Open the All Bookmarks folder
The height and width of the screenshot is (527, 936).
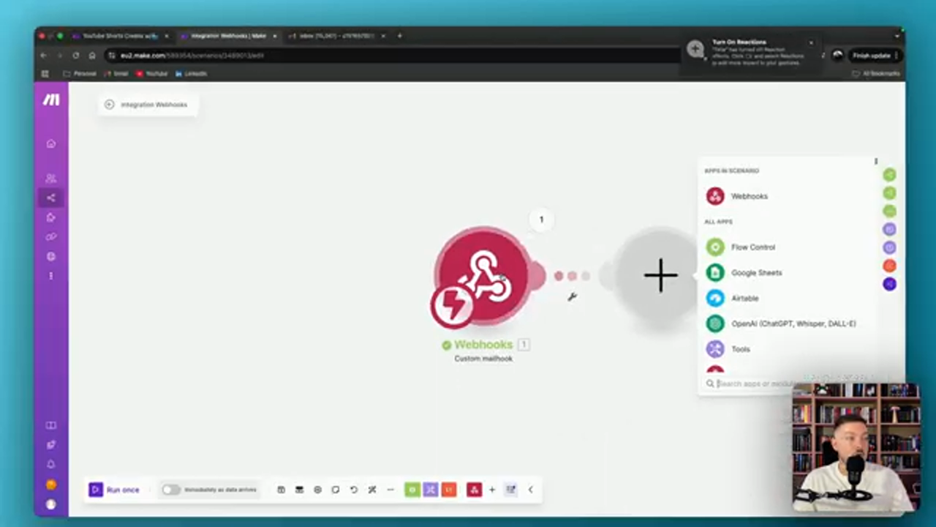pos(875,74)
